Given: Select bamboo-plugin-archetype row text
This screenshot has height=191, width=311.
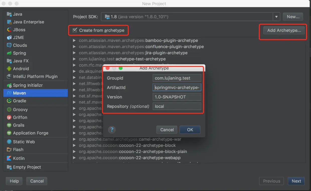Looking at the screenshot, I should click(x=138, y=40).
